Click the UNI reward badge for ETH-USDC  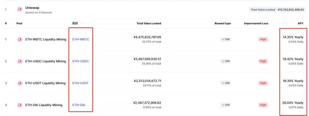pos(226,61)
